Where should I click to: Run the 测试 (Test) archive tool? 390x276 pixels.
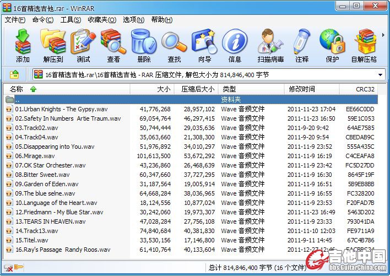83,46
